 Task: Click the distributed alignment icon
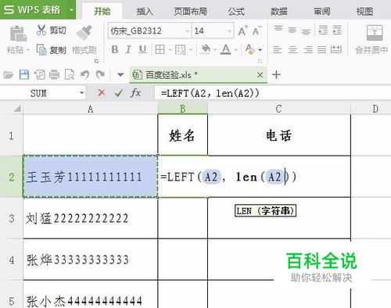(x=336, y=49)
